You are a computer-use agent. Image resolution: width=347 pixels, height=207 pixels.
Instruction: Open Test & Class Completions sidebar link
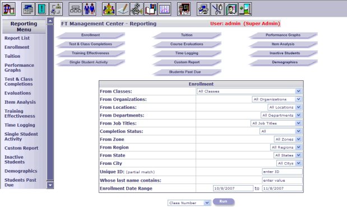pos(18,82)
